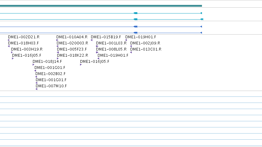
Task: Click arrow marker under DME1-002D21.R
Action: 9,40
